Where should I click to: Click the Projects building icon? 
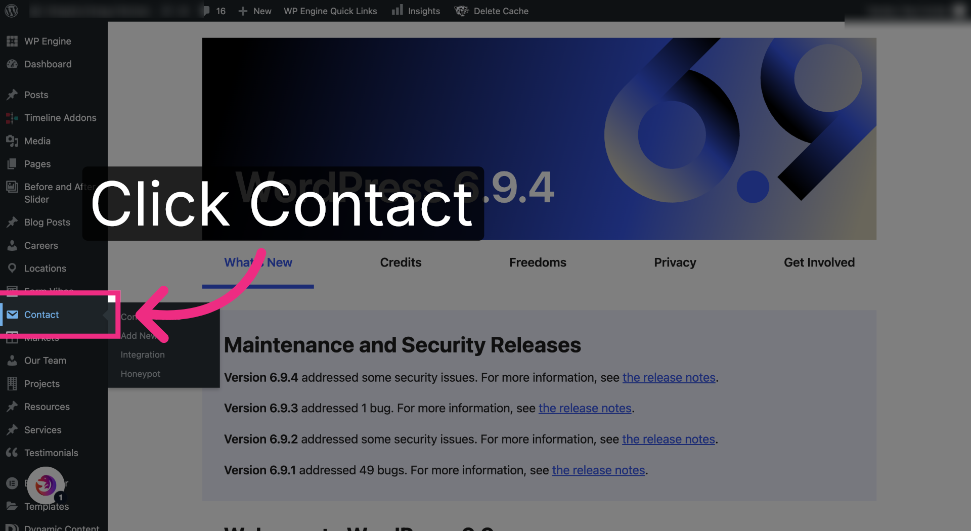(12, 384)
